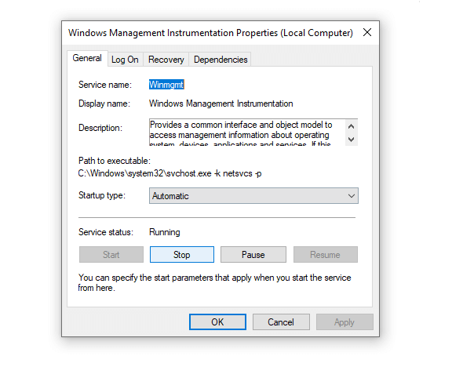Click the start parameters hint text

coord(215,282)
